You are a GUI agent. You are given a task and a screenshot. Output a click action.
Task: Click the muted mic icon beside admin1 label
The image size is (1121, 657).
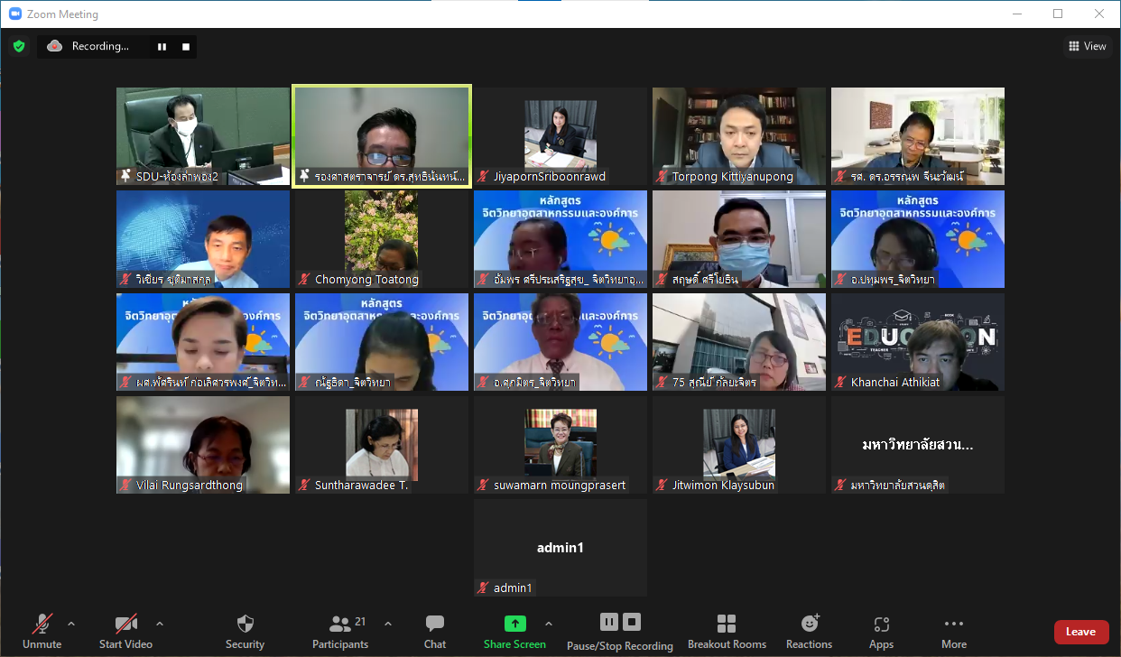484,588
